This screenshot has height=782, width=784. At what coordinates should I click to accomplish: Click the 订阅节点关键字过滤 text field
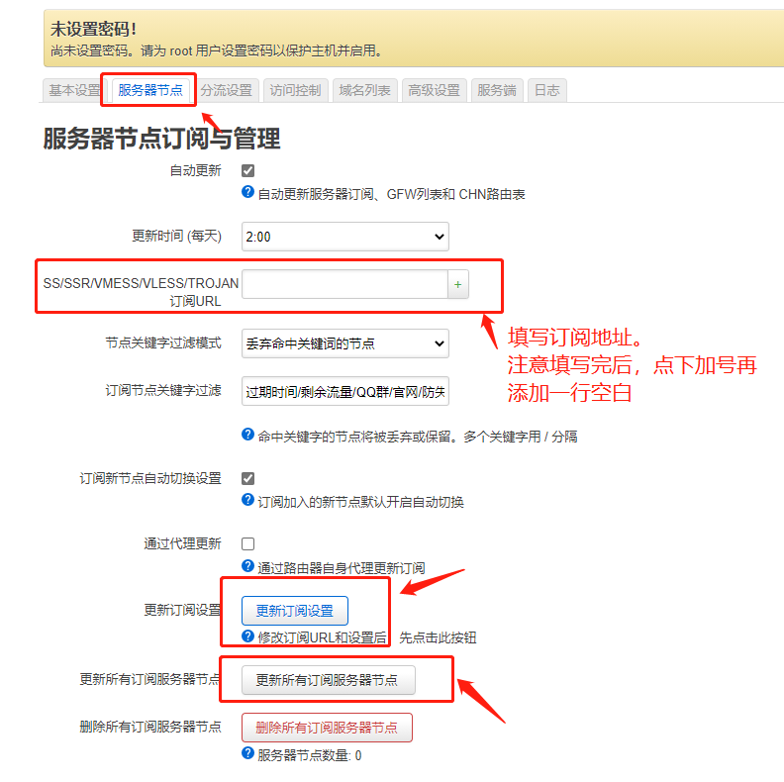coord(345,392)
